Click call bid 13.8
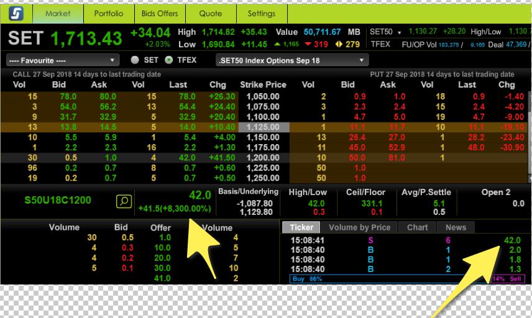This screenshot has width=532, height=318. tap(68, 127)
